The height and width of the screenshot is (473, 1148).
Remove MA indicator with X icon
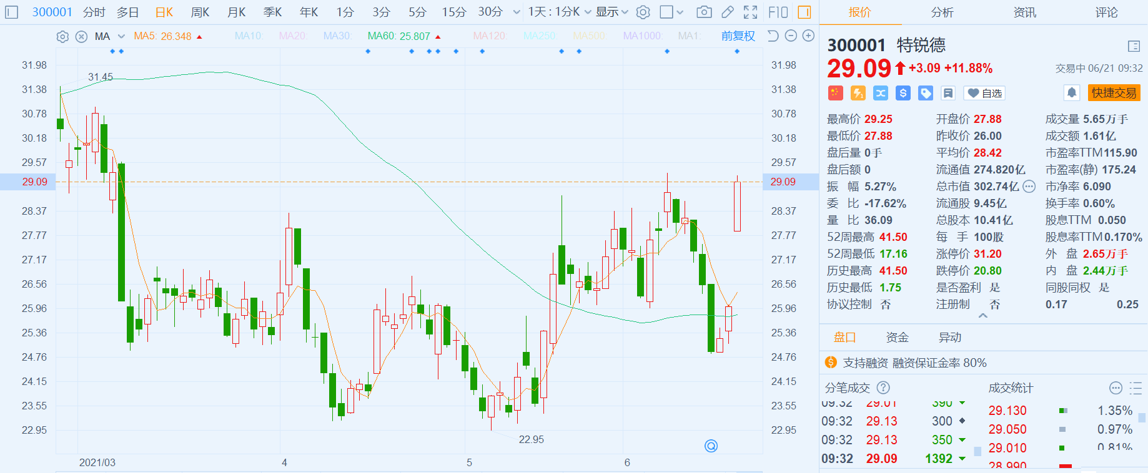coord(81,37)
